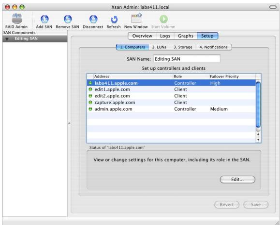Image resolution: width=280 pixels, height=225 pixels.
Task: Click the list scroll down arrow
Action: pyautogui.click(x=258, y=140)
